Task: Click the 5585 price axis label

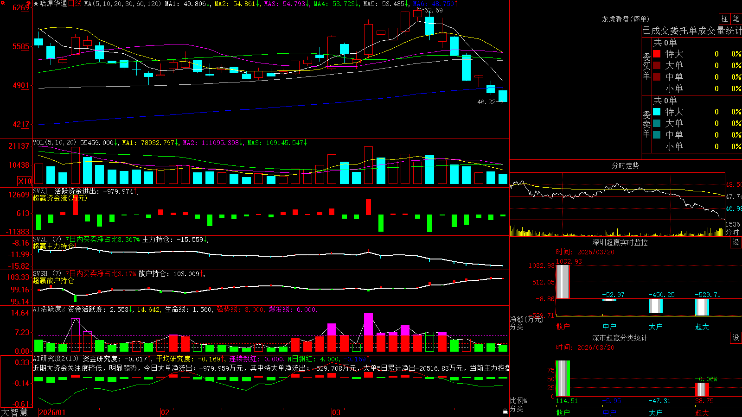Action: click(21, 46)
